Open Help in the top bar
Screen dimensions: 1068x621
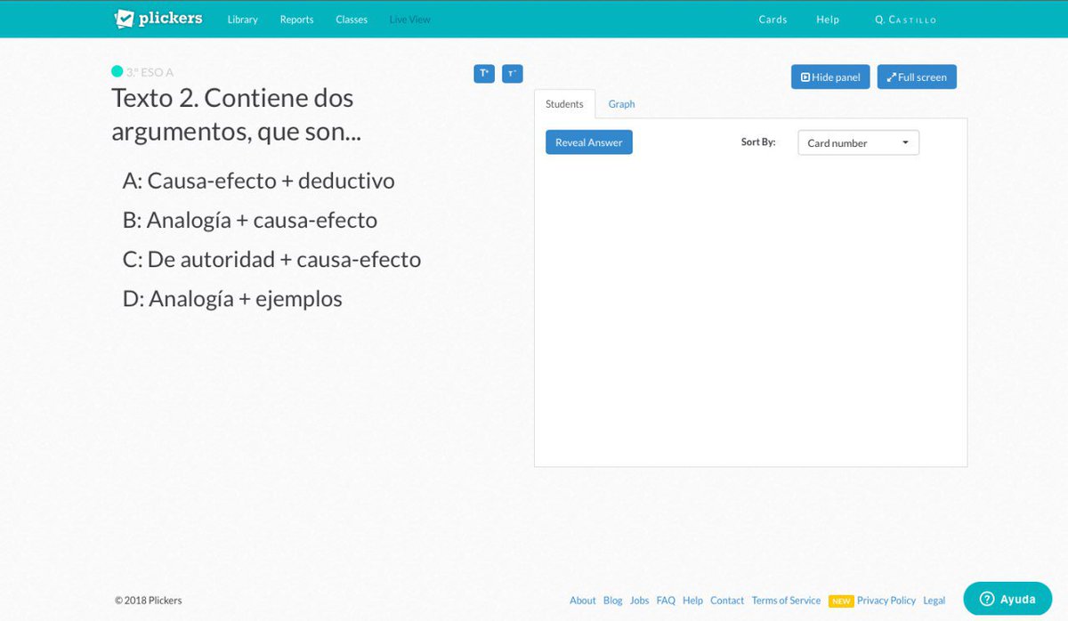pyautogui.click(x=828, y=20)
